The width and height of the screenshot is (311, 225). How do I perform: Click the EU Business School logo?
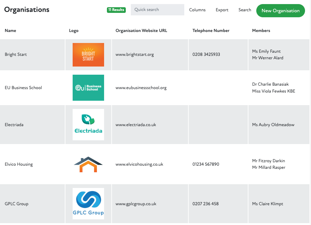88,88
